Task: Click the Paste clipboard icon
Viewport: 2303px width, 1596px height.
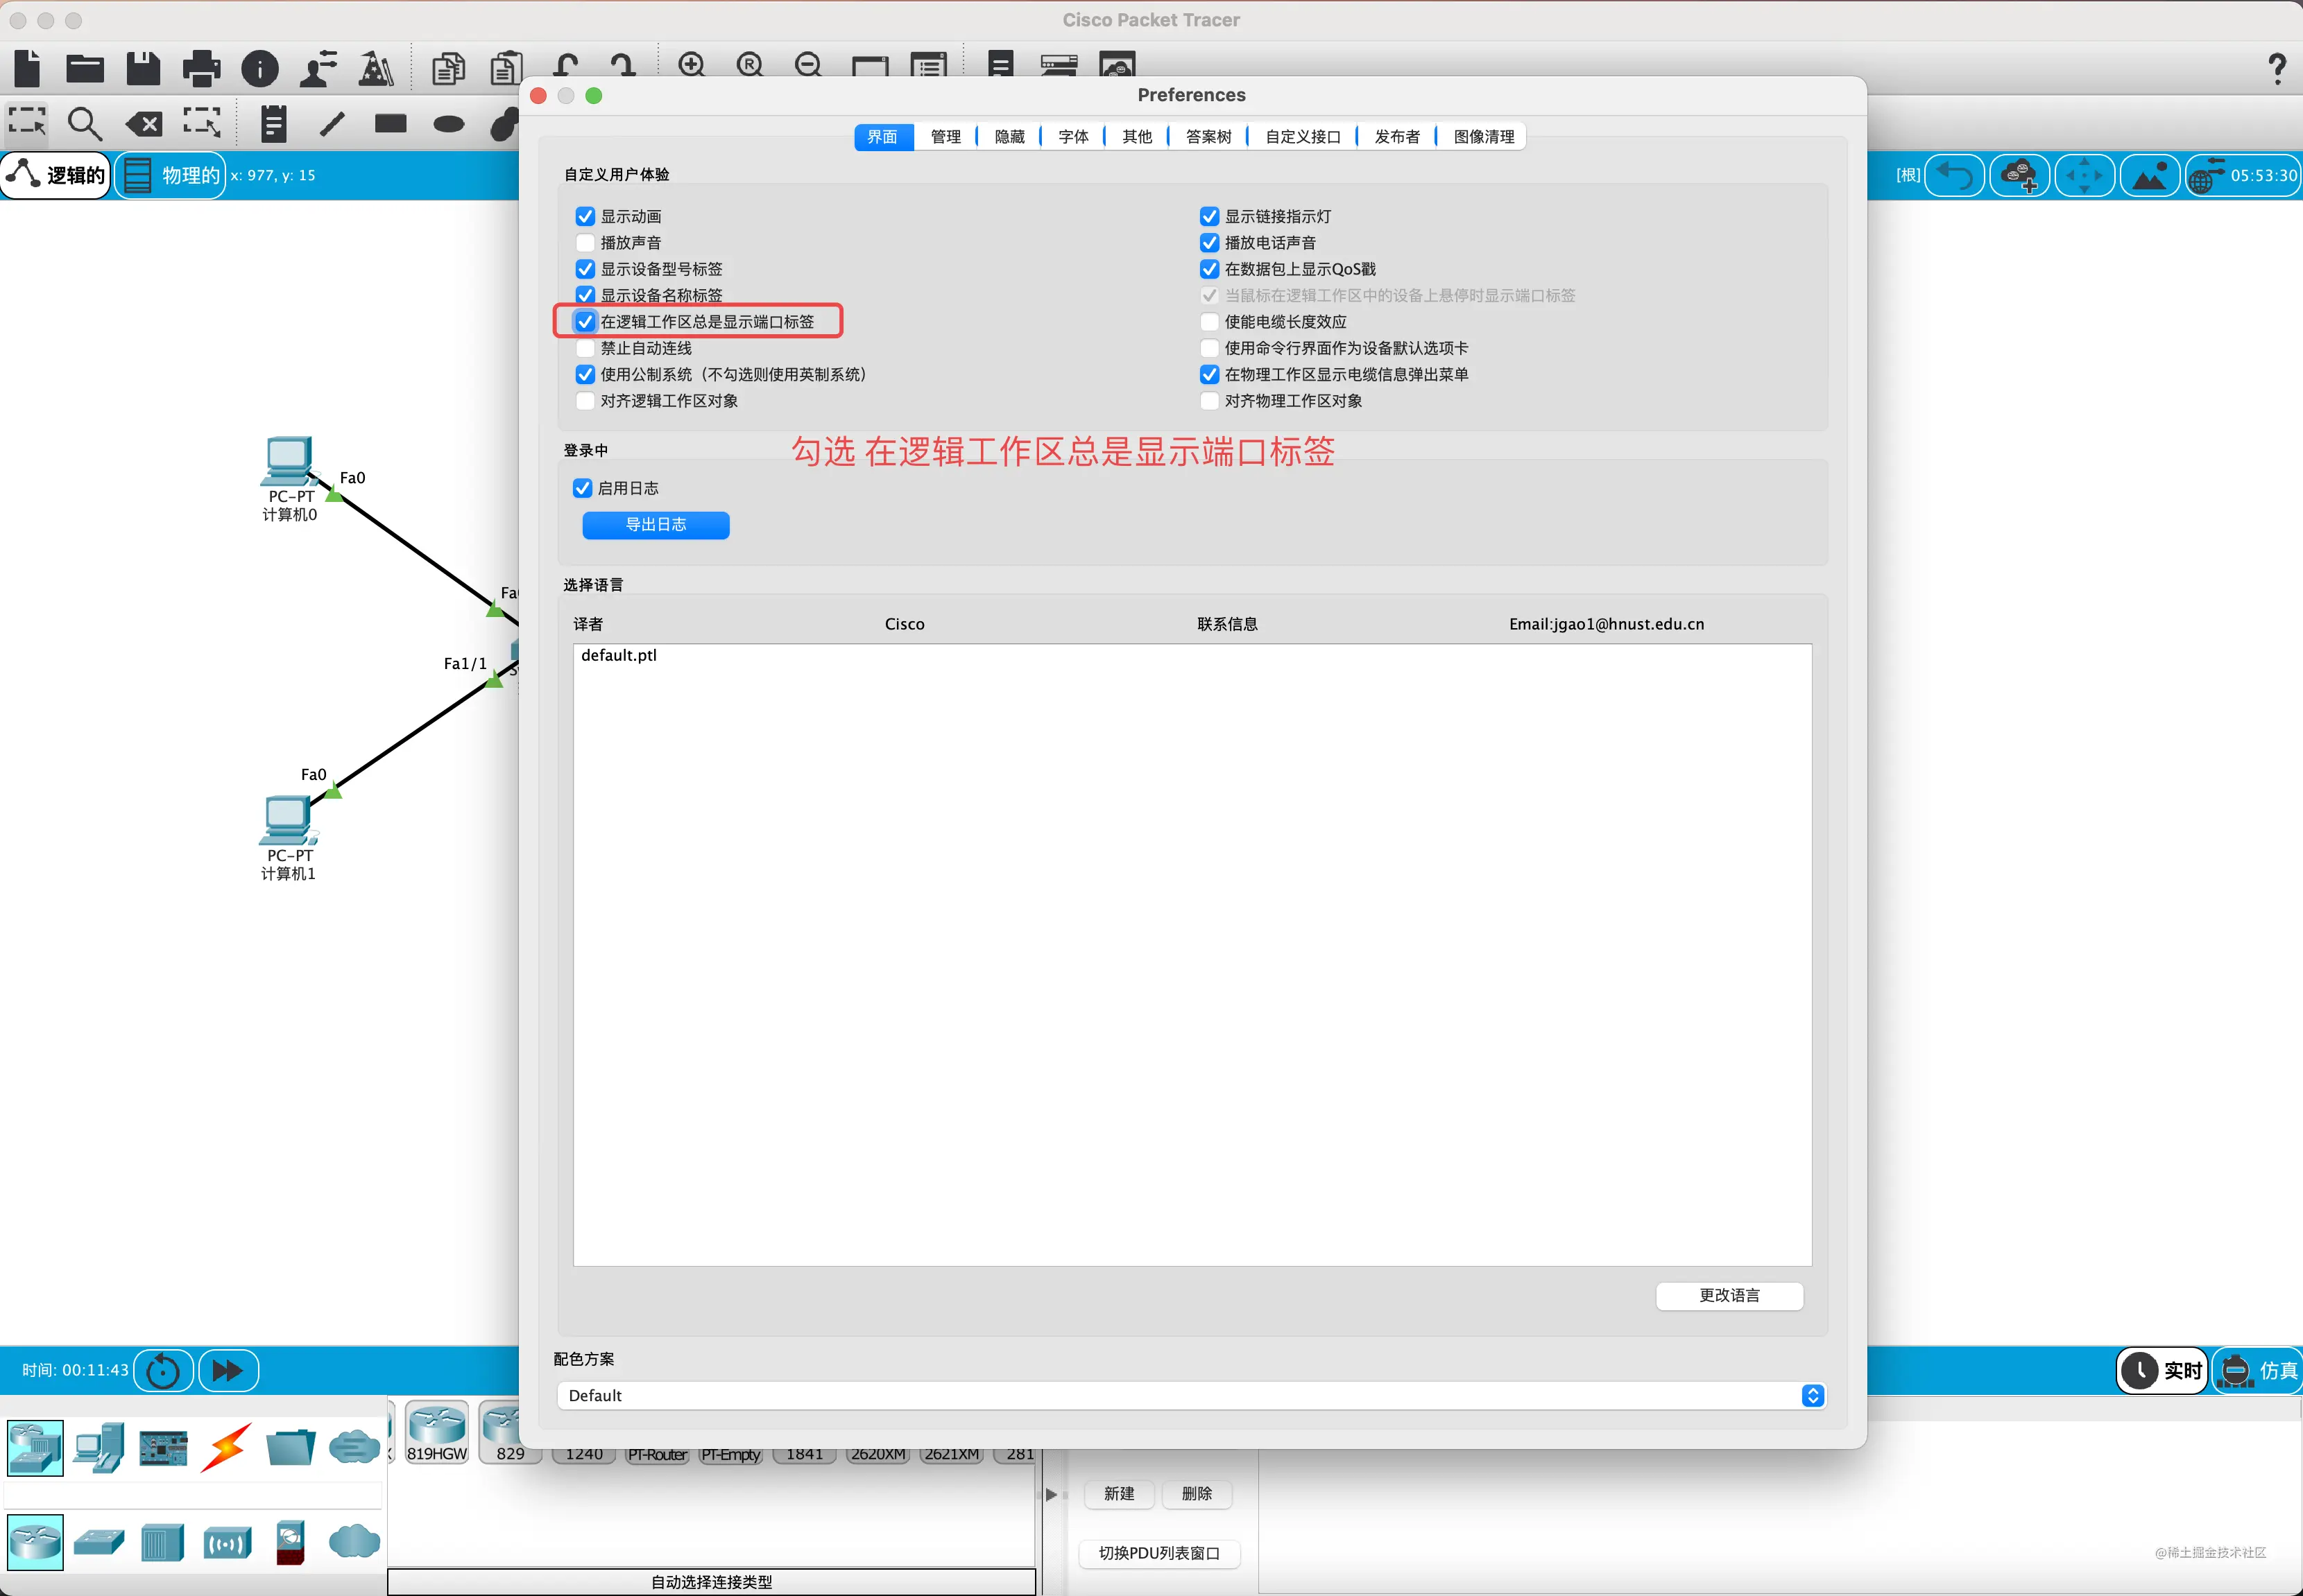Action: pyautogui.click(x=506, y=68)
